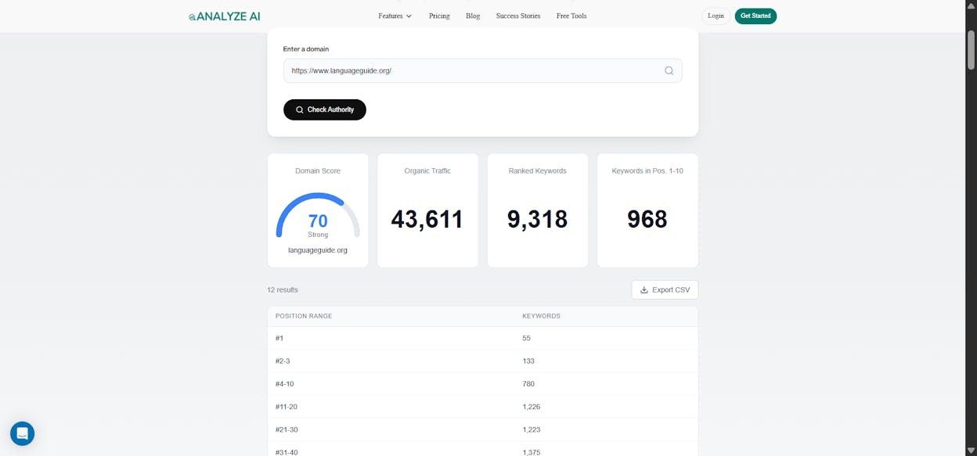This screenshot has height=456, width=977.
Task: Click the Organic Traffic value 43,611
Action: tap(427, 219)
